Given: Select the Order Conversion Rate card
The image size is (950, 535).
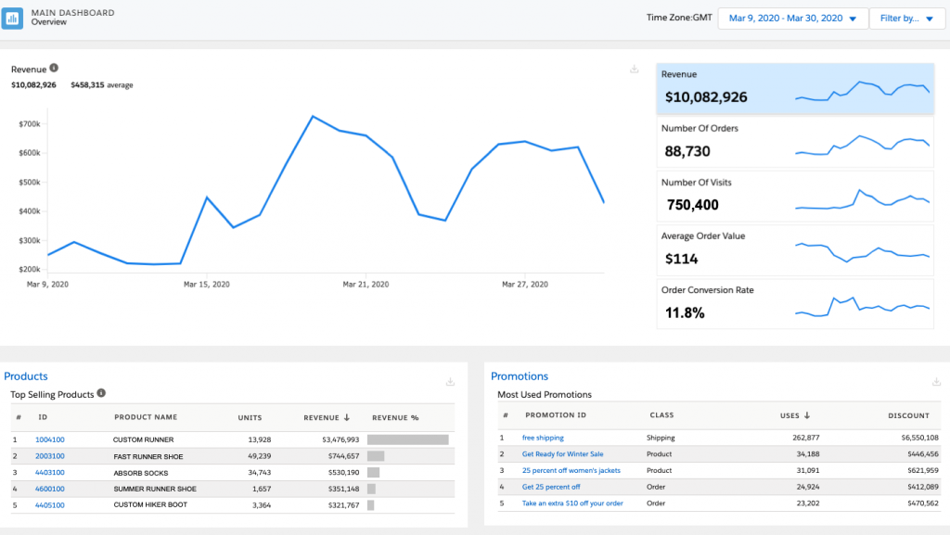Looking at the screenshot, I should (x=794, y=304).
